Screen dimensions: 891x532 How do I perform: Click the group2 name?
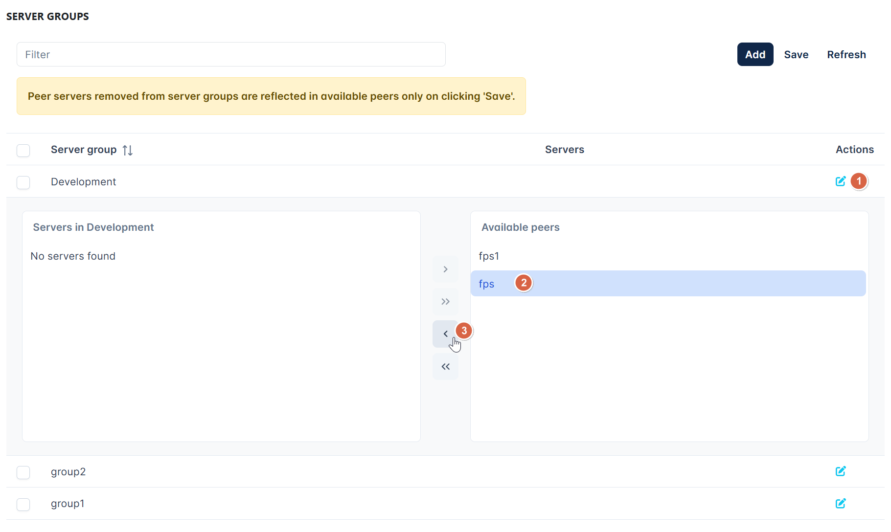(x=68, y=472)
